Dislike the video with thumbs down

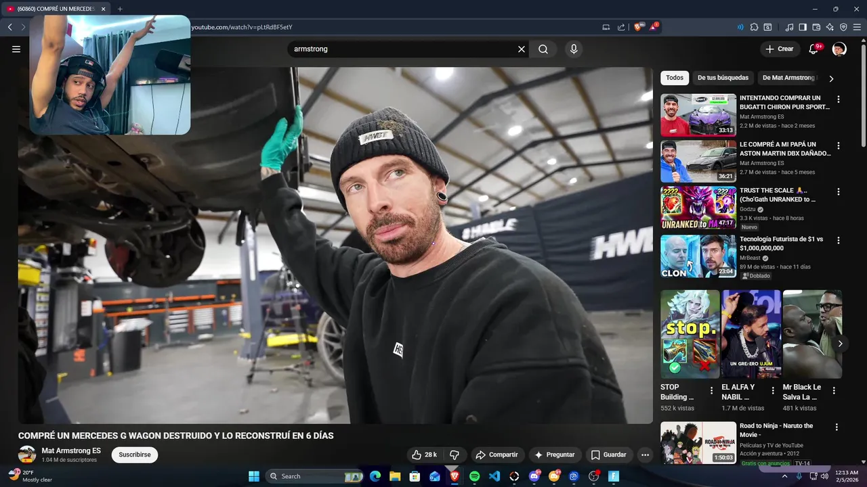[454, 455]
